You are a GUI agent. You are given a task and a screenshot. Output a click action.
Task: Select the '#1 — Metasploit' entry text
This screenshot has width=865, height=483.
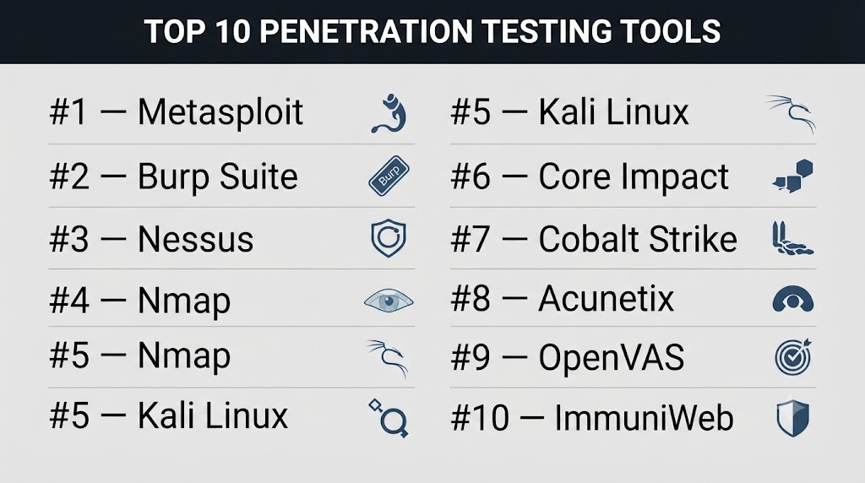click(x=176, y=112)
